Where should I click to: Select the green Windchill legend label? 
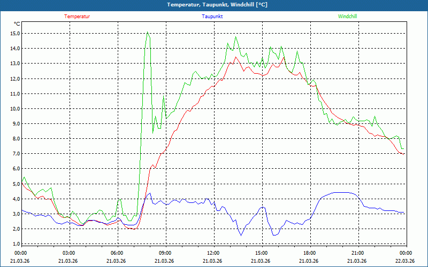(348, 17)
